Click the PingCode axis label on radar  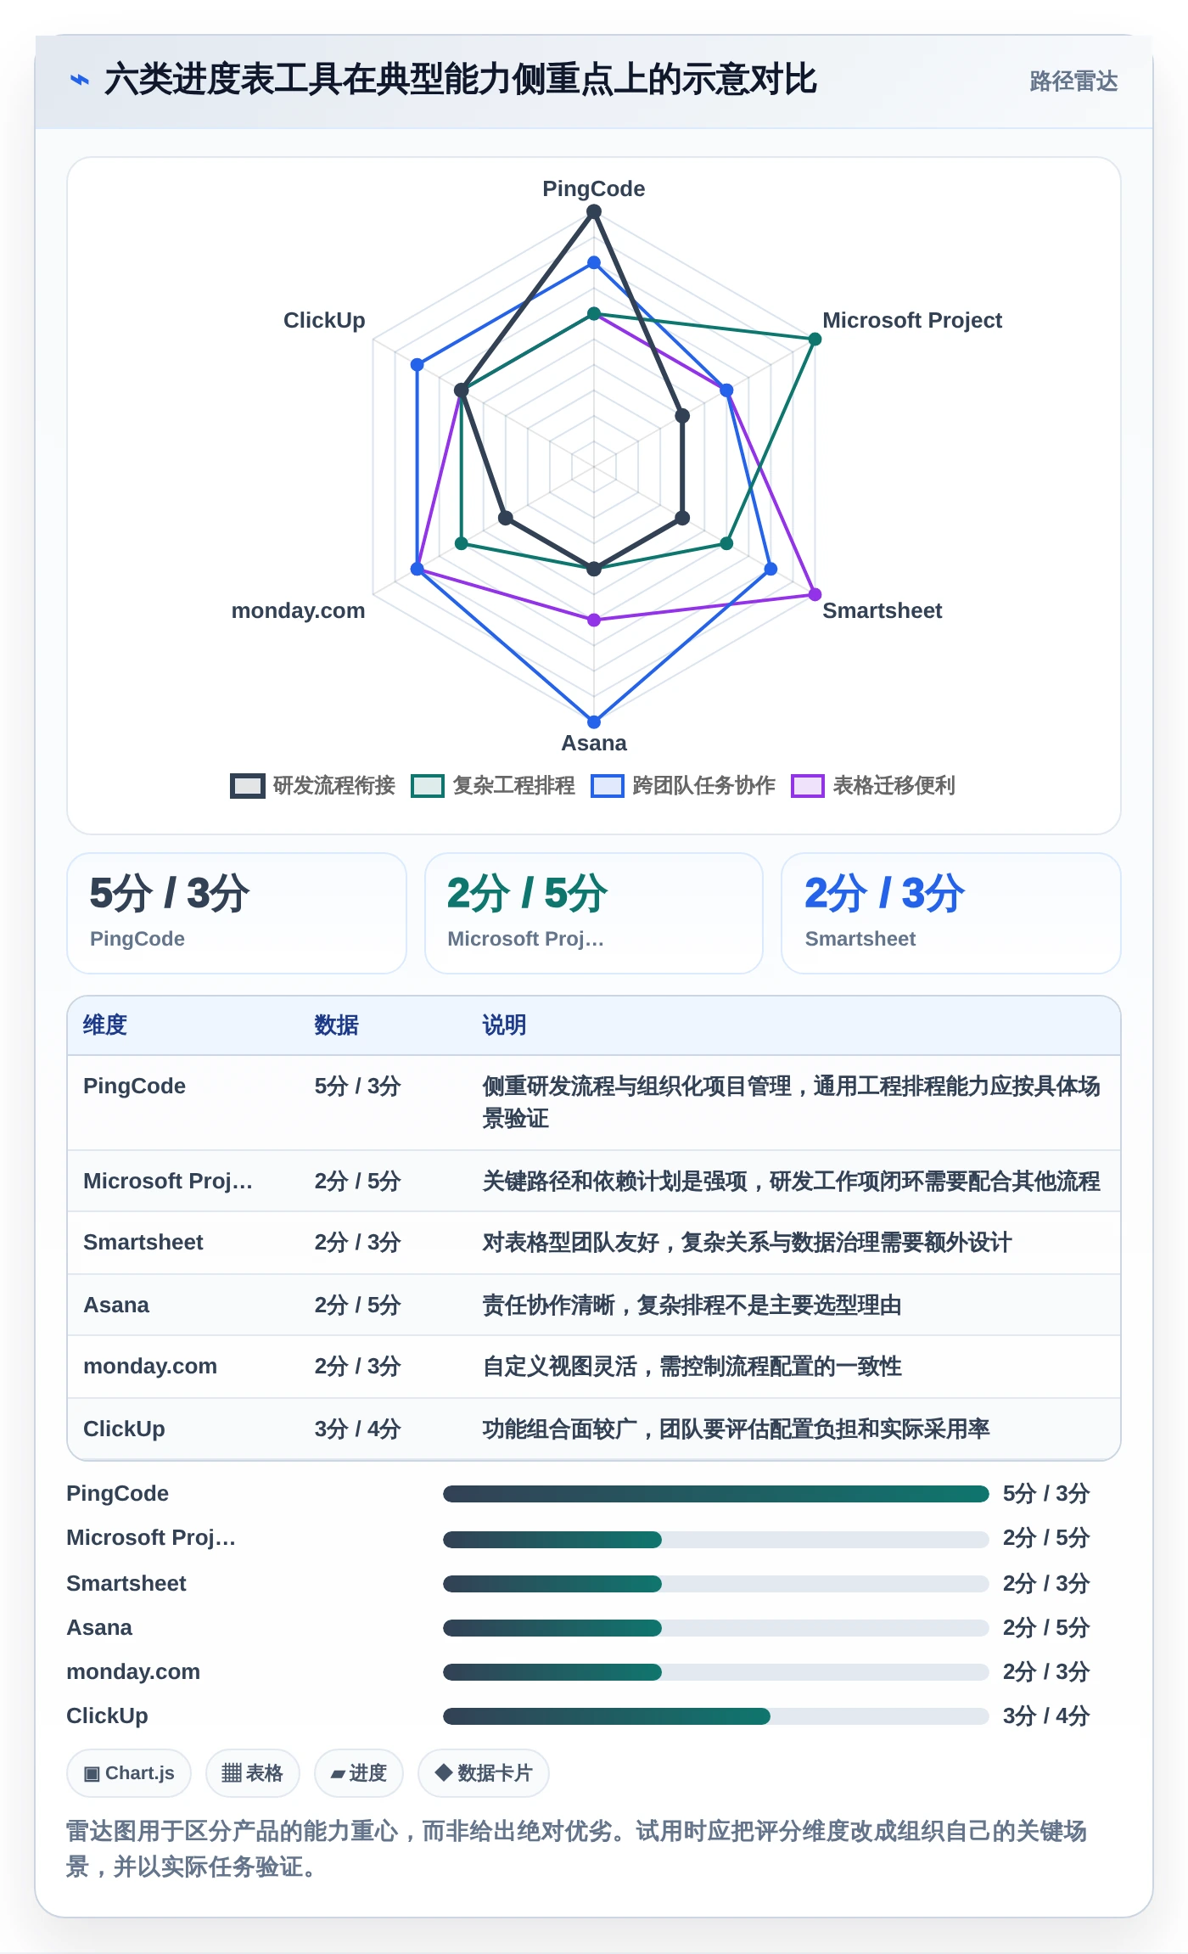pyautogui.click(x=594, y=188)
